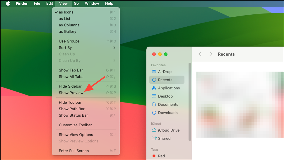This screenshot has width=284, height=160.
Task: Click the Desktop icon in sidebar
Action: (154, 96)
